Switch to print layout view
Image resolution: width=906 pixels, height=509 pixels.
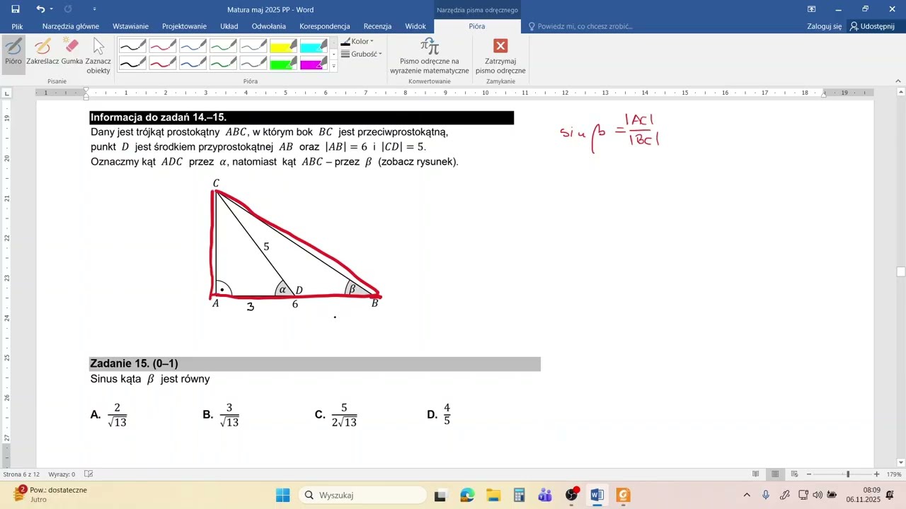pos(775,474)
